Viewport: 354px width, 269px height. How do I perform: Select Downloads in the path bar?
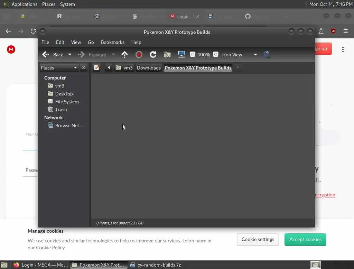[x=149, y=68]
